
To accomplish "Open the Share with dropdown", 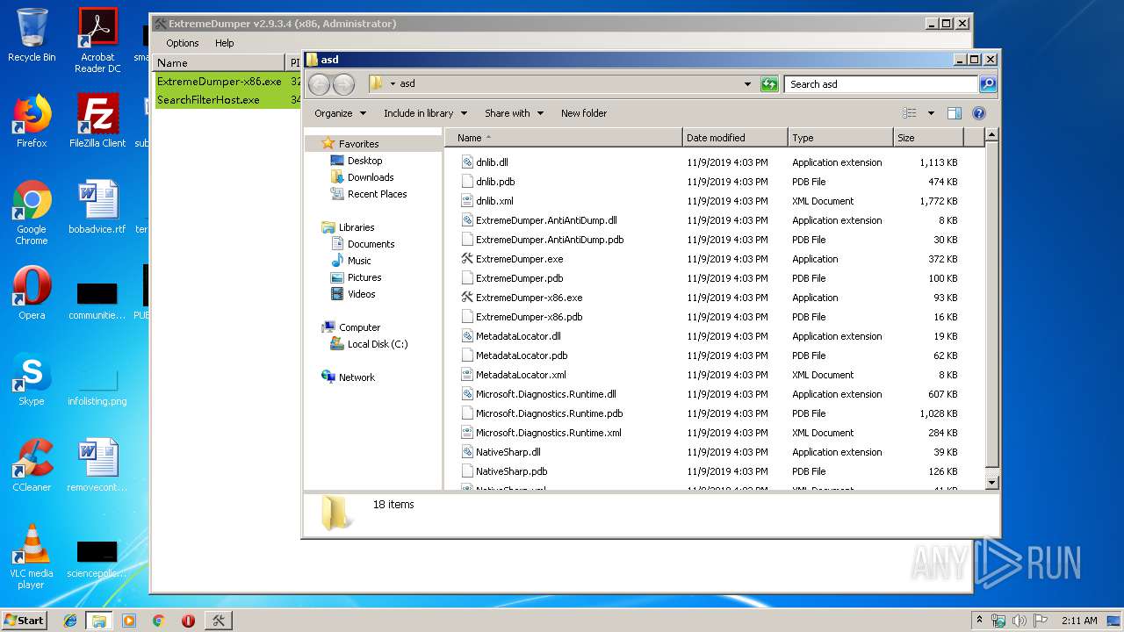I will (x=514, y=113).
